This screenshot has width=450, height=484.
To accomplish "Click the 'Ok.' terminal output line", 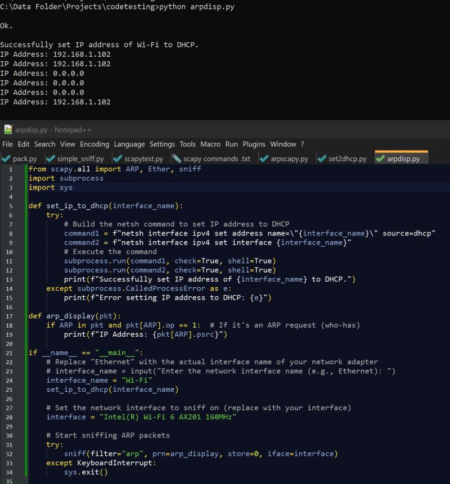I will (7, 26).
